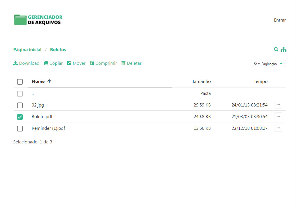Open the parent folder '..' row
Image resolution: width=297 pixels, height=209 pixels.
point(33,93)
